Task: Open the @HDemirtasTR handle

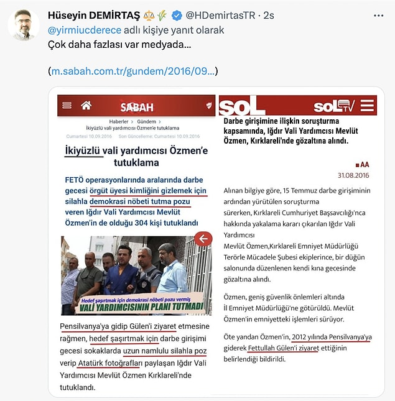Action: 220,16
